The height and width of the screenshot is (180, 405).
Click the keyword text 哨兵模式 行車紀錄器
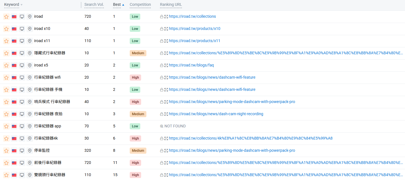[x=52, y=102]
